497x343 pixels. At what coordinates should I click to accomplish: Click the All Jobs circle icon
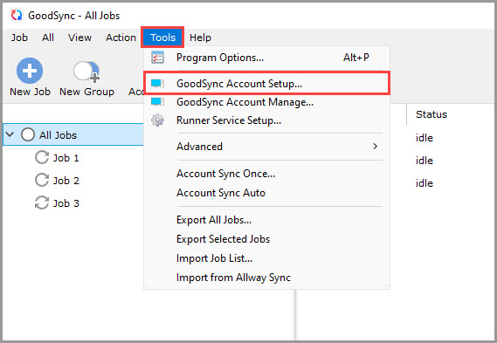28,134
